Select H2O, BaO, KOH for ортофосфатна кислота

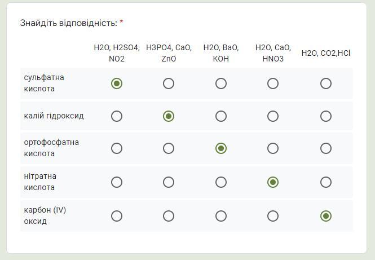point(221,148)
